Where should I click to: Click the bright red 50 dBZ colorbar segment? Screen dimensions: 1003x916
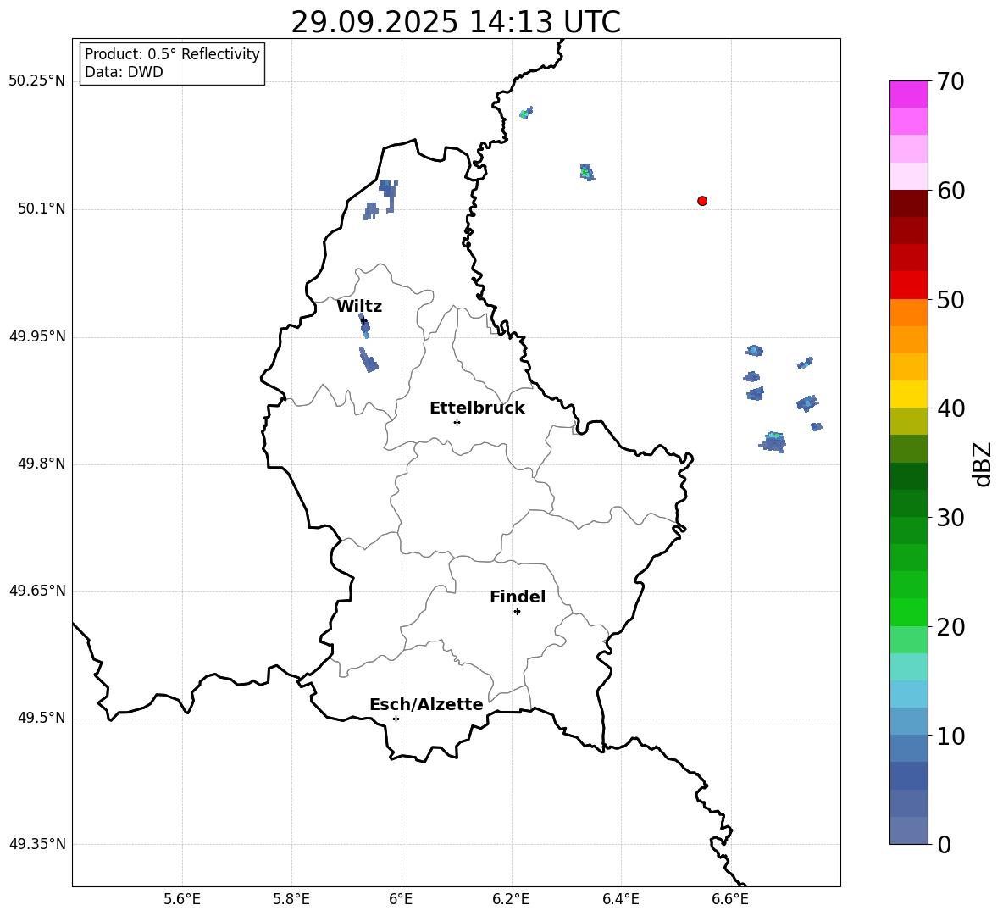click(x=909, y=286)
